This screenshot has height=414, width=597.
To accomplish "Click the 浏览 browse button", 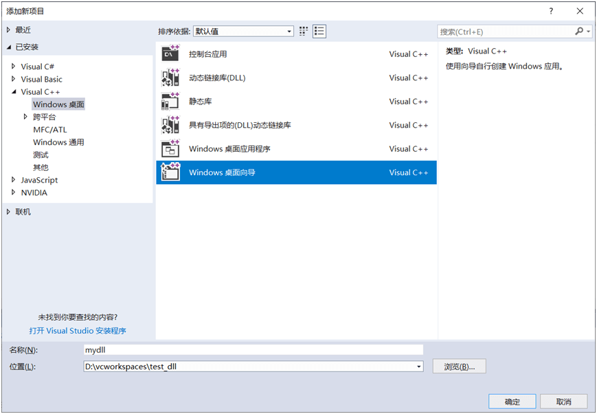I will tap(459, 367).
